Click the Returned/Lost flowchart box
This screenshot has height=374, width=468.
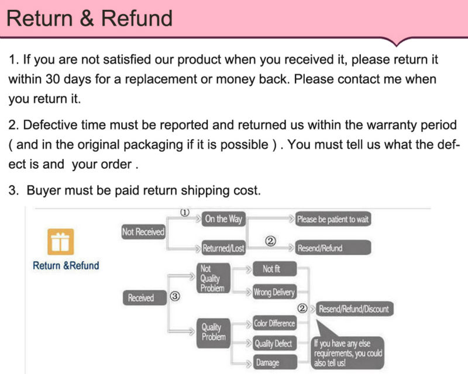tap(223, 248)
